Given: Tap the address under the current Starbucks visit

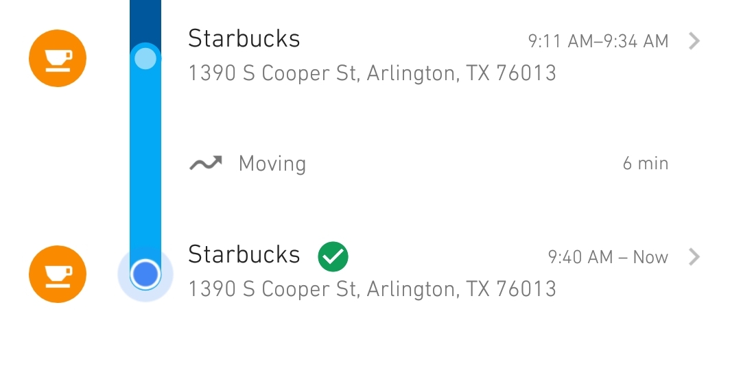Looking at the screenshot, I should click(372, 289).
